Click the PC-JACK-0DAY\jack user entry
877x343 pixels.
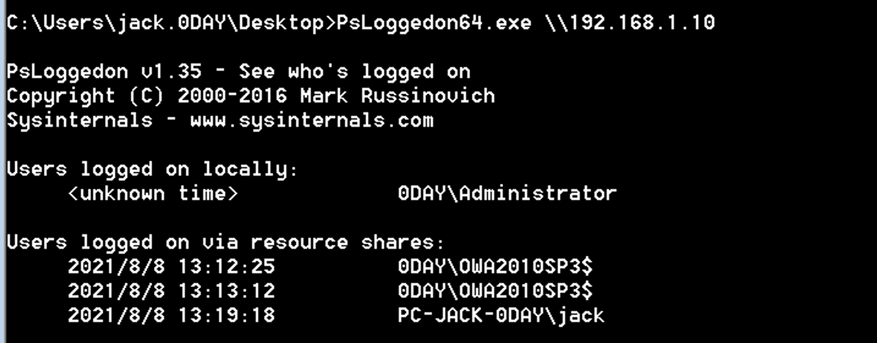(501, 316)
